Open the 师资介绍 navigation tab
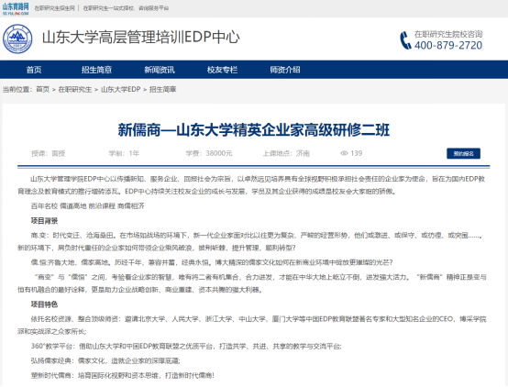The height and width of the screenshot is (387, 508). (285, 70)
